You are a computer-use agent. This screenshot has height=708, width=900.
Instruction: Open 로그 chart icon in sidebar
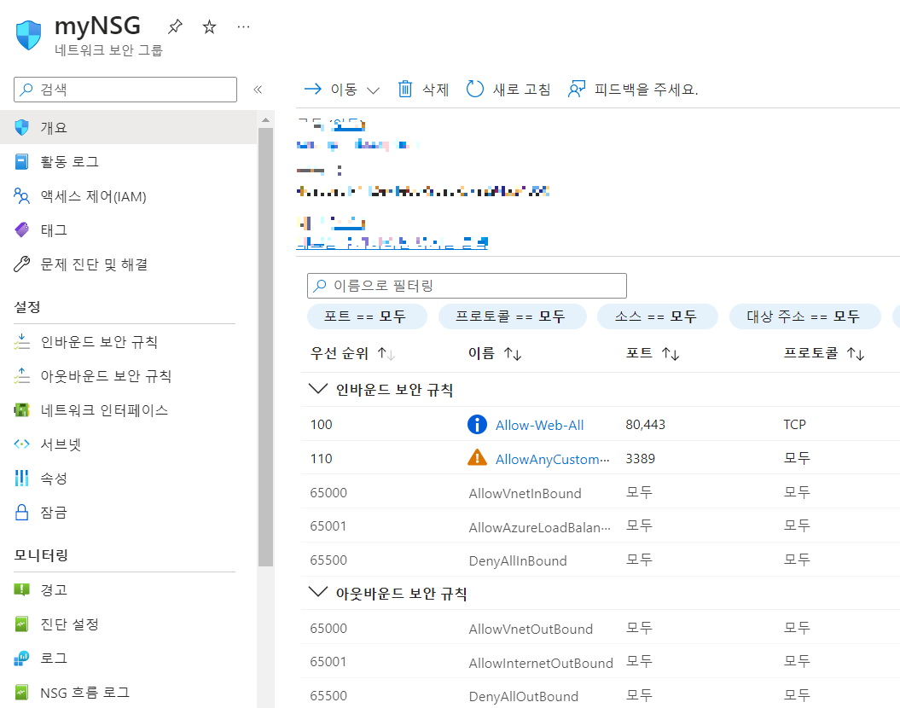point(22,658)
